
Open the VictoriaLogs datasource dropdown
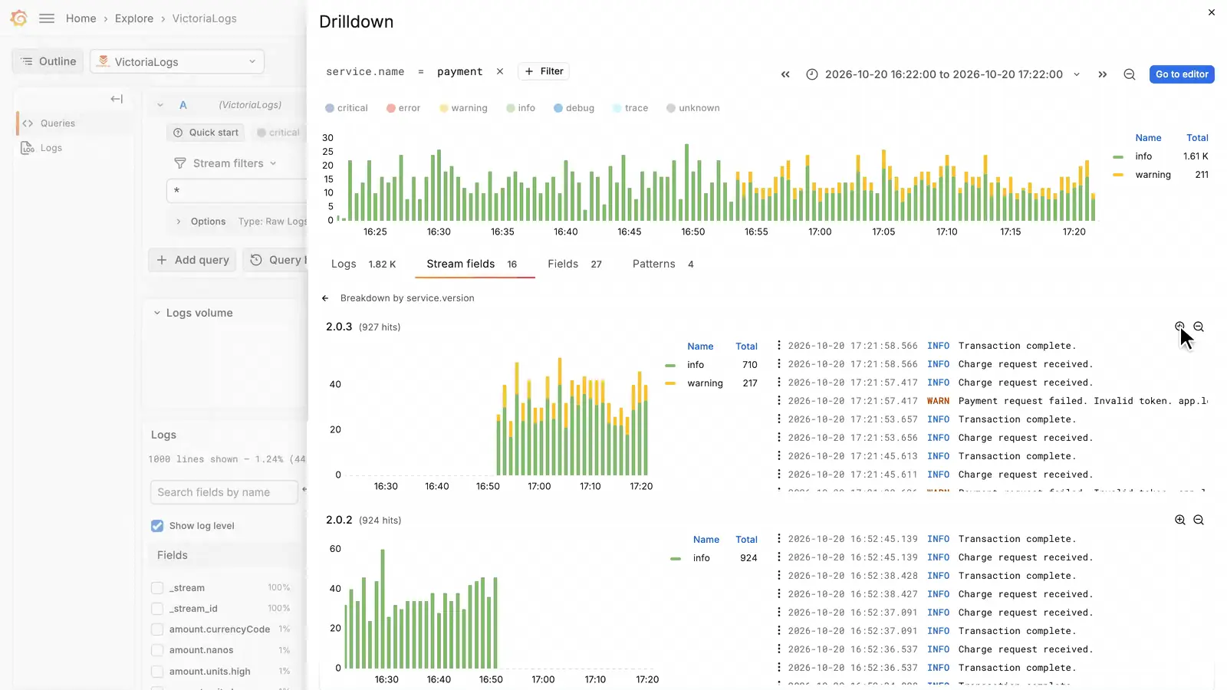click(x=177, y=62)
